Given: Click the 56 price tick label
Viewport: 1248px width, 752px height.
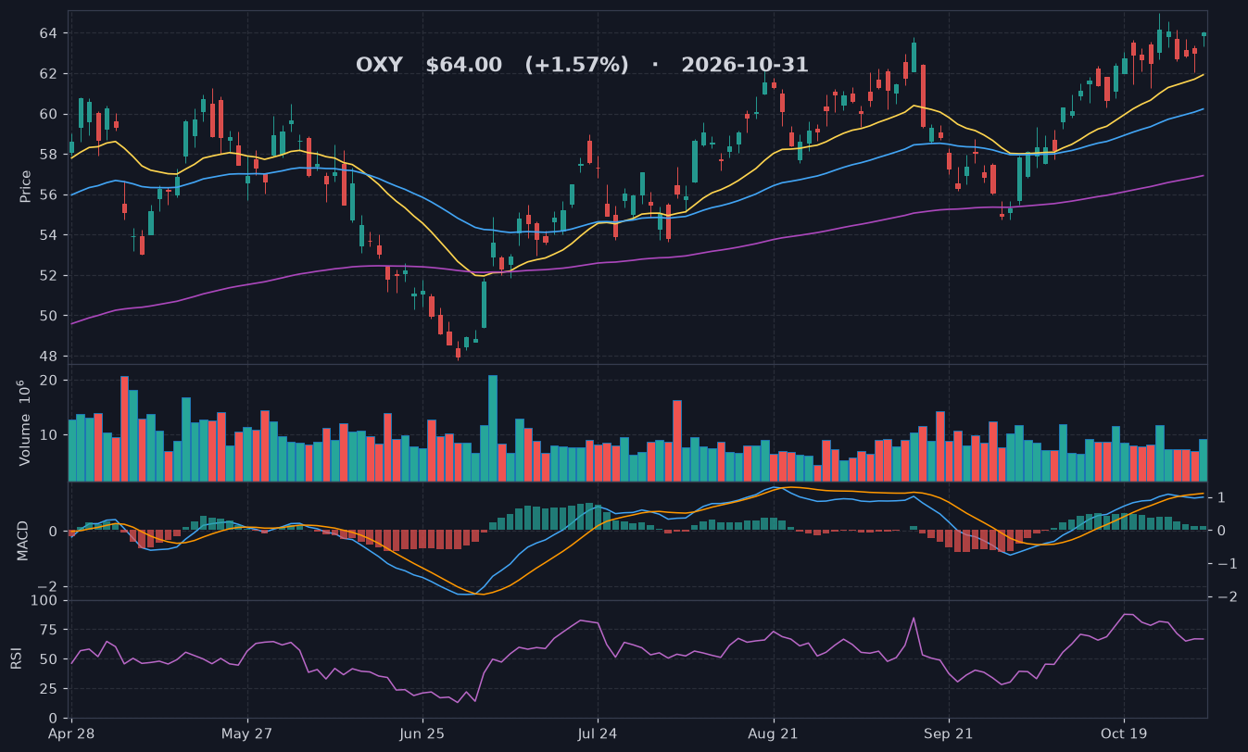Looking at the screenshot, I should pyautogui.click(x=48, y=194).
